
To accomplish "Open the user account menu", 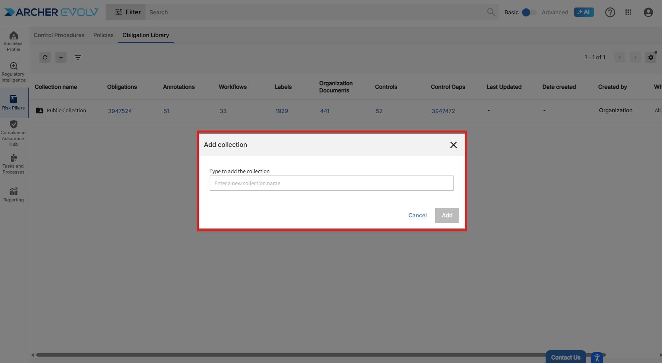I will tap(648, 12).
